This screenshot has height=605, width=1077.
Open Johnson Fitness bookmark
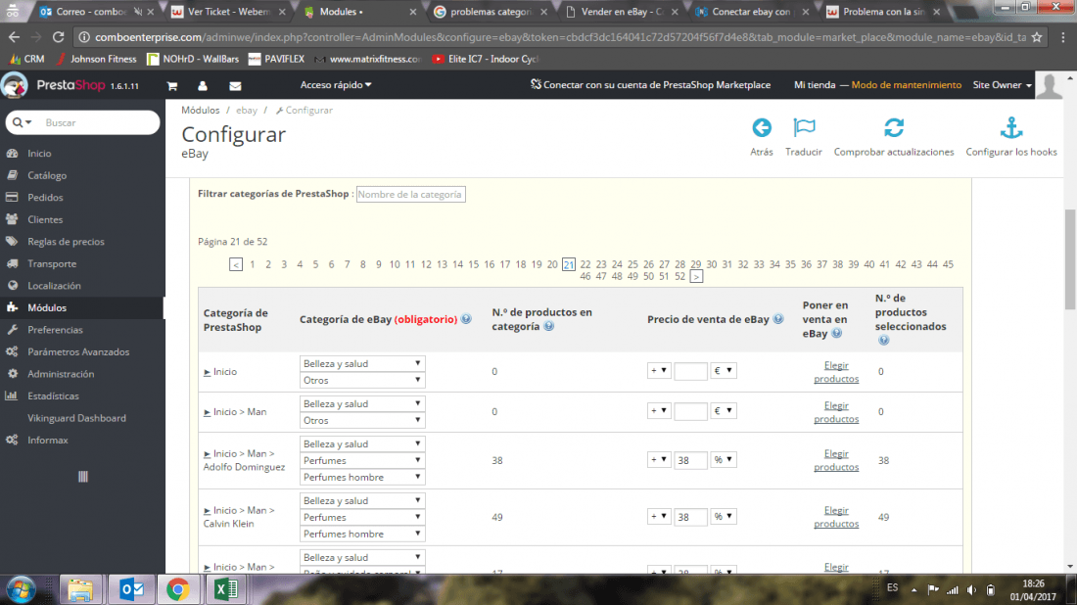pos(96,59)
